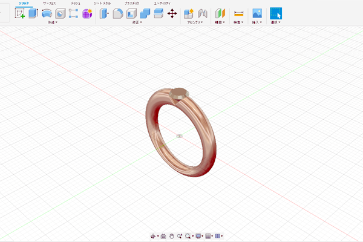This screenshot has width=363, height=242.
Task: Select the Create Sketch tool
Action: pos(20,13)
